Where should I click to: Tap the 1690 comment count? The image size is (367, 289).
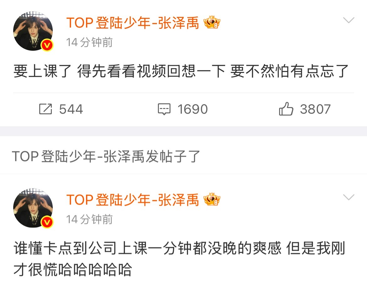click(x=193, y=109)
